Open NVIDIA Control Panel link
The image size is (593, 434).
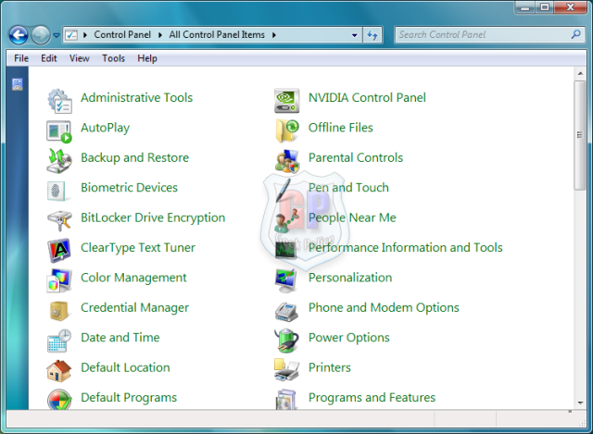coord(367,97)
